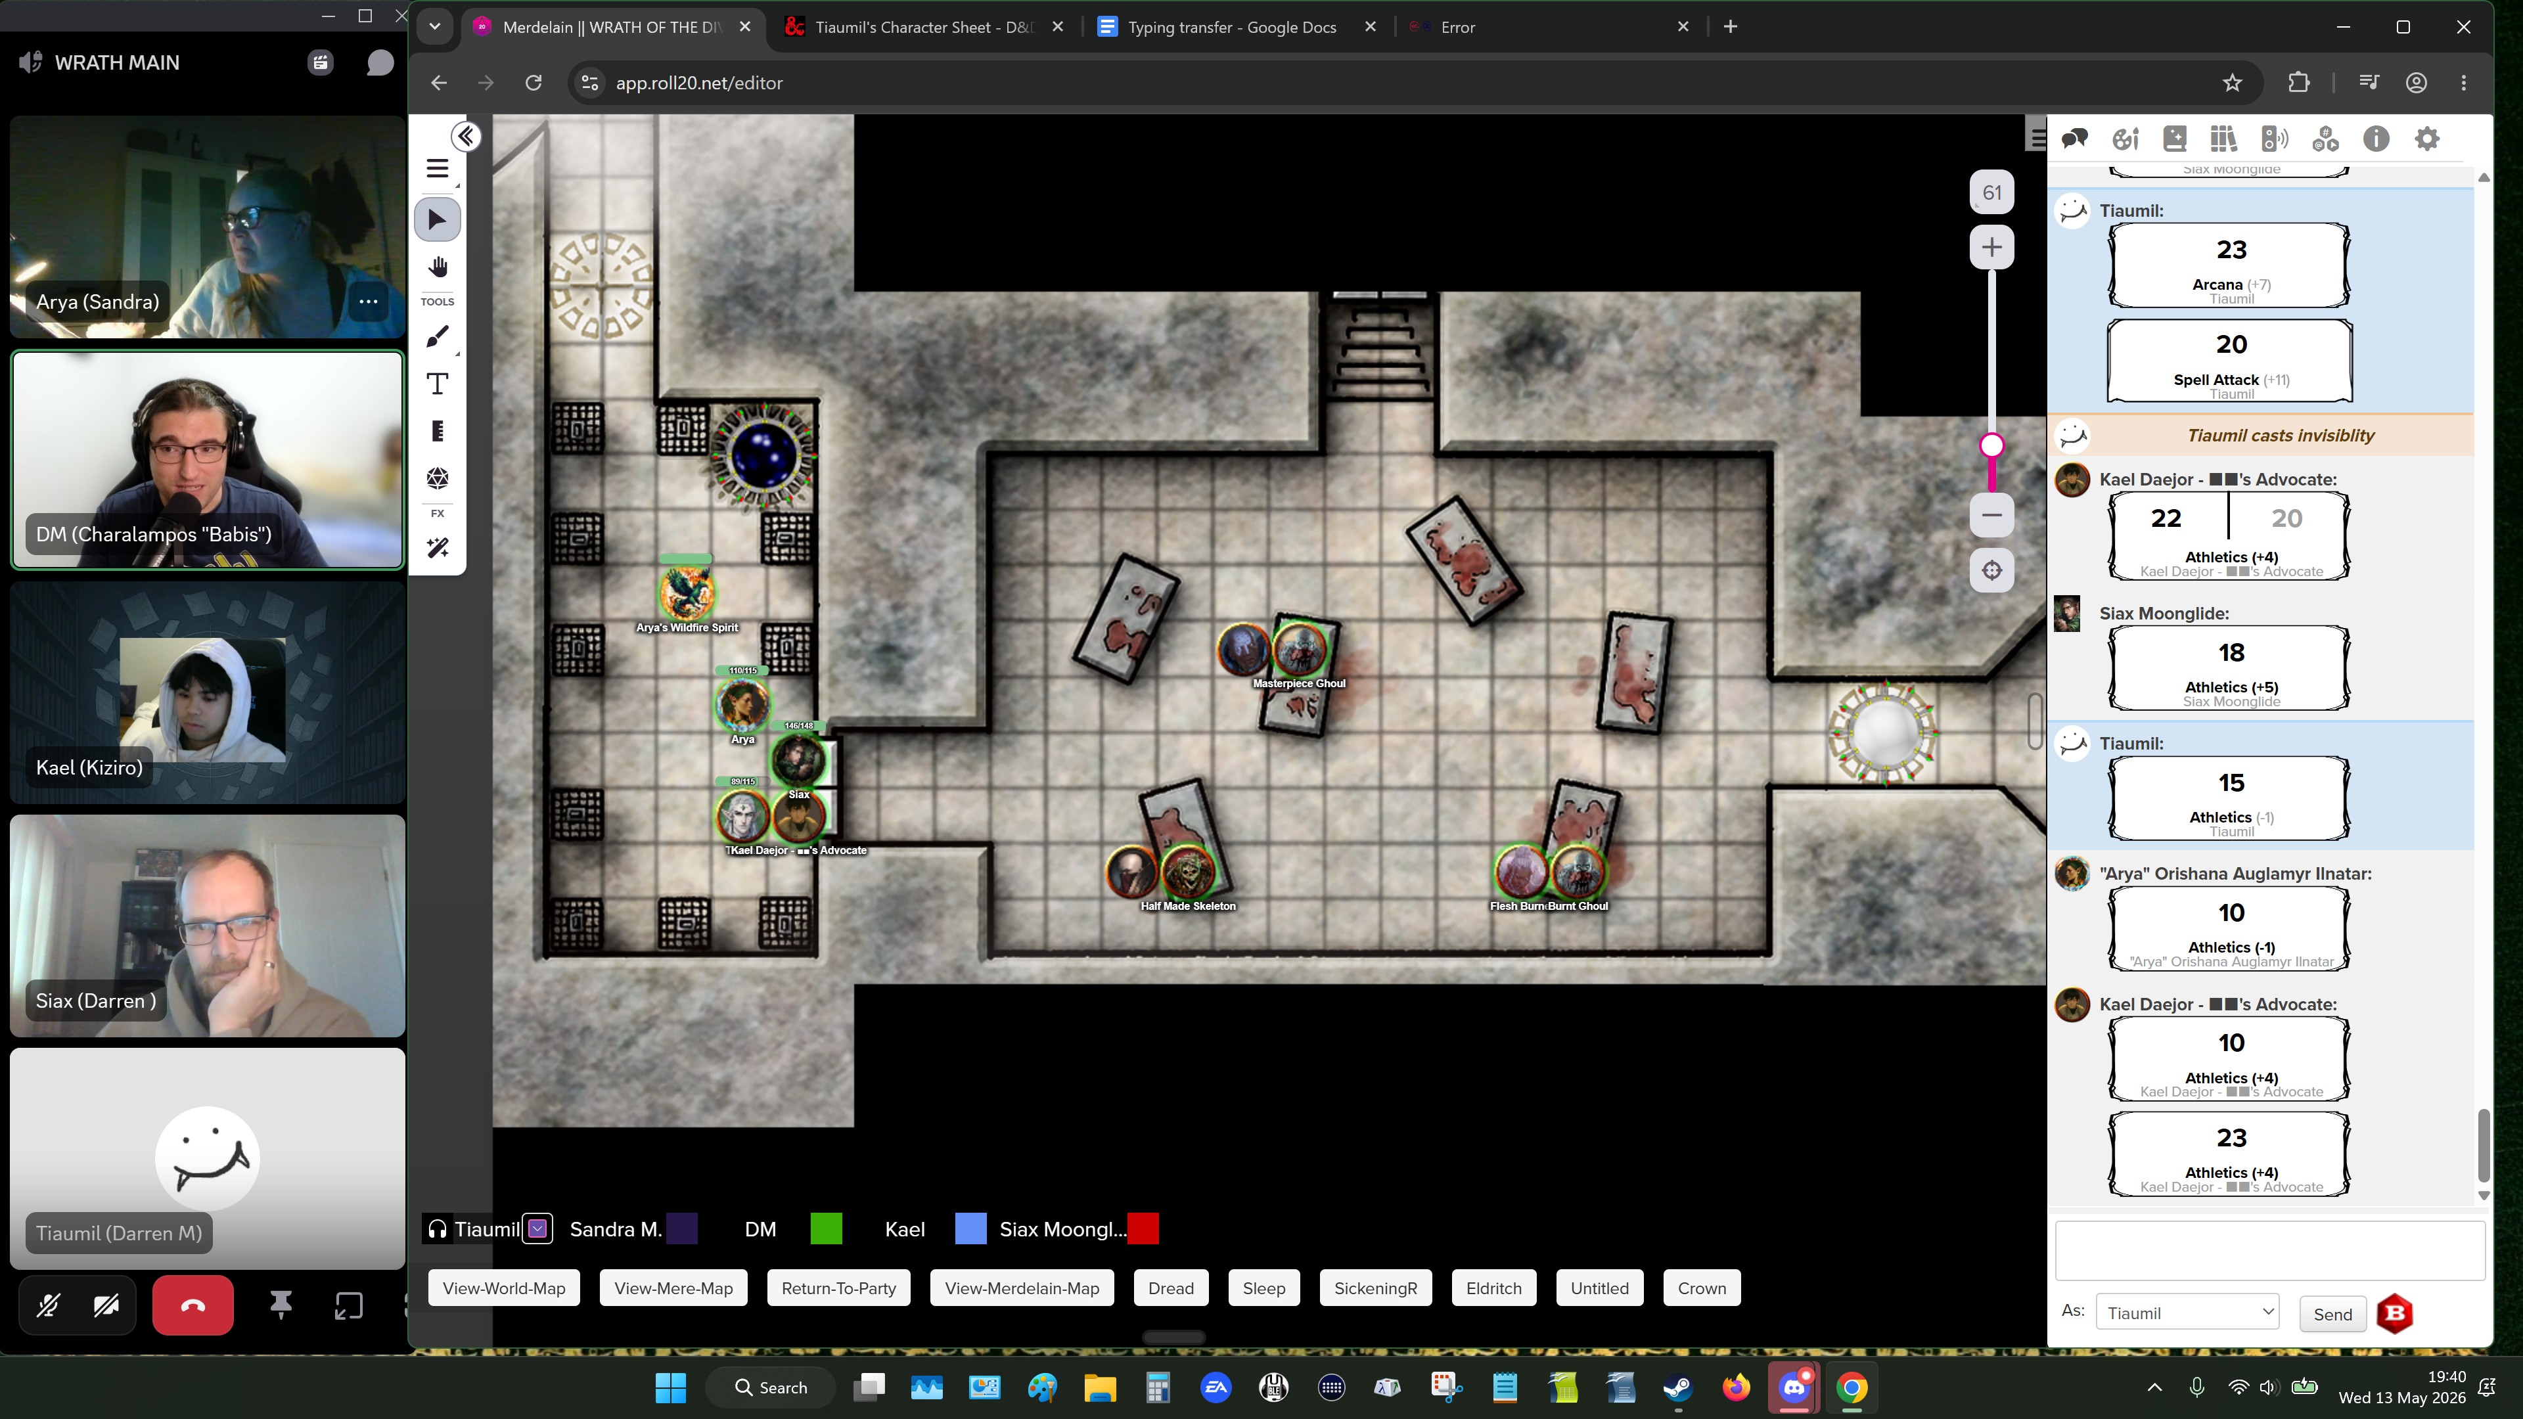This screenshot has height=1419, width=2523.
Task: Open Steam from the taskbar
Action: point(1678,1387)
